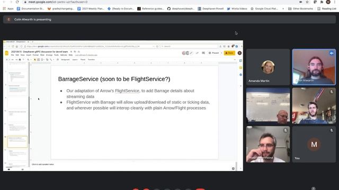Select the highlighted BarrageService slide thumbnail
The height and width of the screenshot is (190, 339).
[x=17, y=142]
